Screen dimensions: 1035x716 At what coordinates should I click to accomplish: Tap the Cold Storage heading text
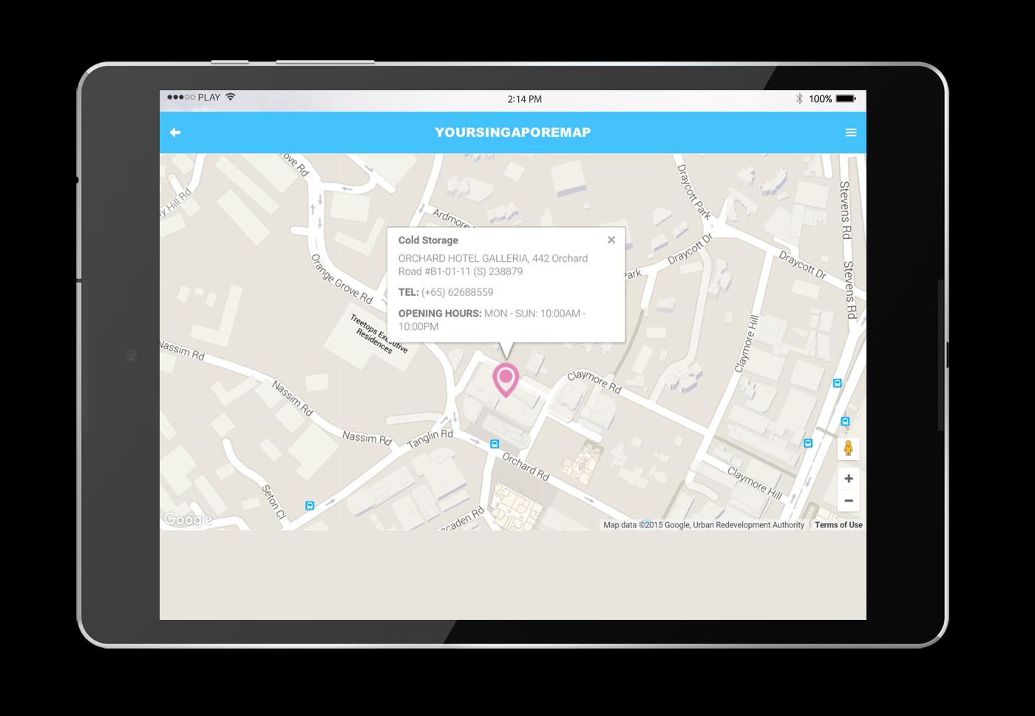click(x=428, y=240)
